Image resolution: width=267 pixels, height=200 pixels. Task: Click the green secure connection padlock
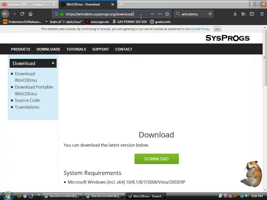point(62,14)
